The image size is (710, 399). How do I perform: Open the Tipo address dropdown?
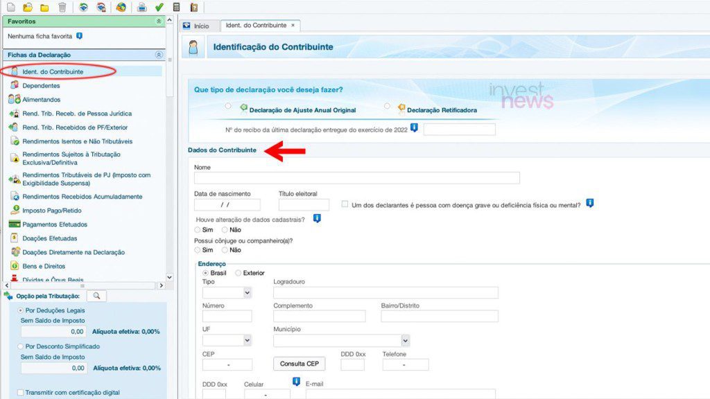pyautogui.click(x=227, y=293)
